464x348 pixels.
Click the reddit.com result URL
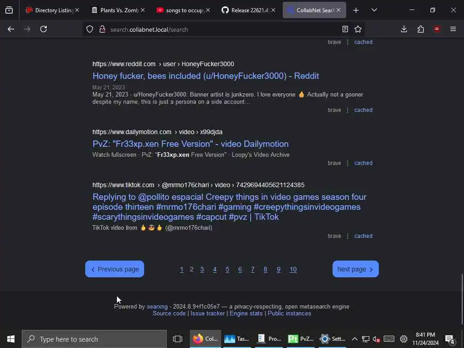[x=163, y=64]
